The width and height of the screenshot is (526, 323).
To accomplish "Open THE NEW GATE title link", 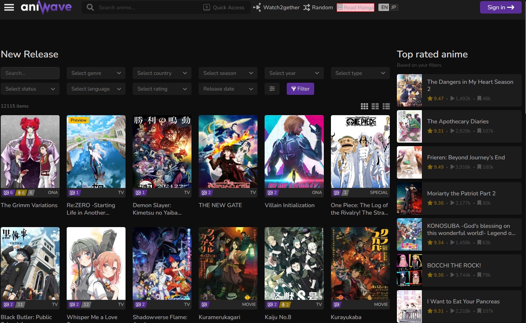I will coord(220,205).
